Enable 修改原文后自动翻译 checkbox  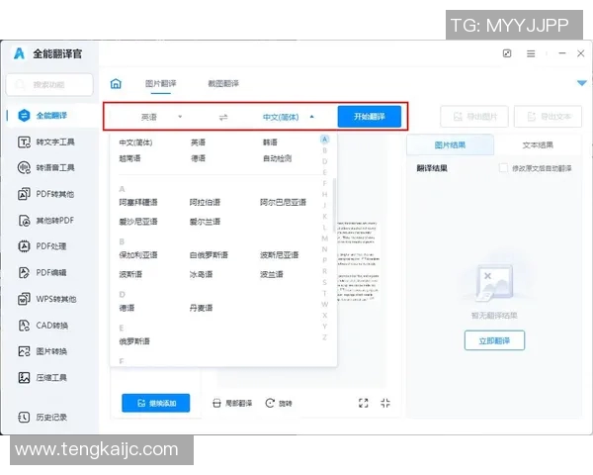pos(503,168)
